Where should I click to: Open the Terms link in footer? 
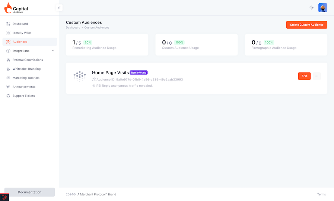click(321, 194)
